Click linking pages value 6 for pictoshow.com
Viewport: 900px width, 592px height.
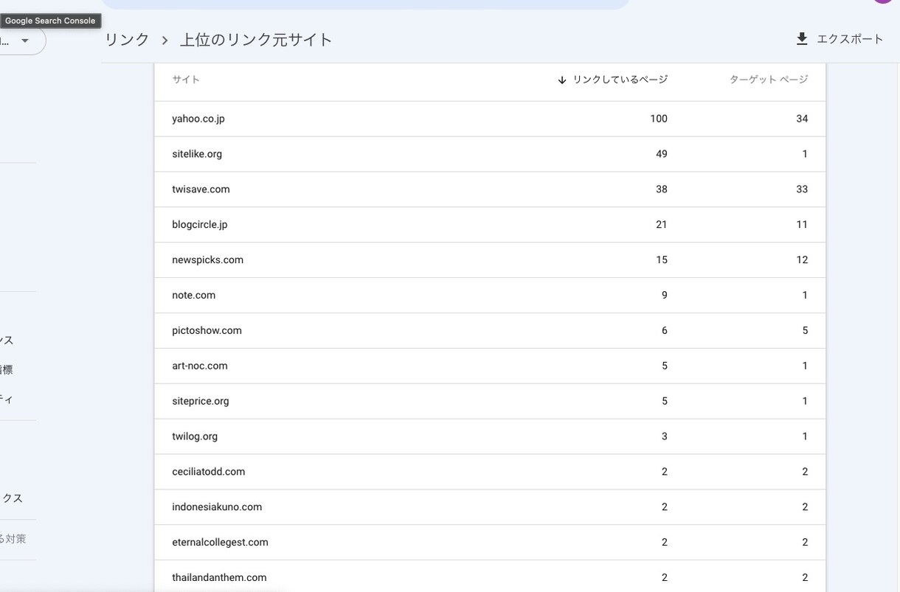coord(665,331)
